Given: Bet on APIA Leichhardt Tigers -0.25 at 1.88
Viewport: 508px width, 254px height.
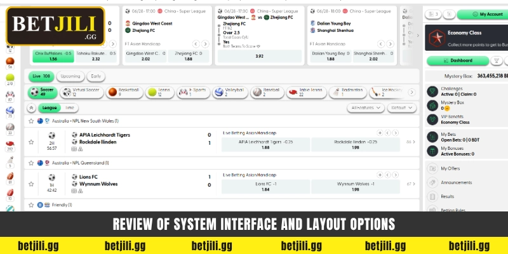Looking at the screenshot, I should pos(265,145).
